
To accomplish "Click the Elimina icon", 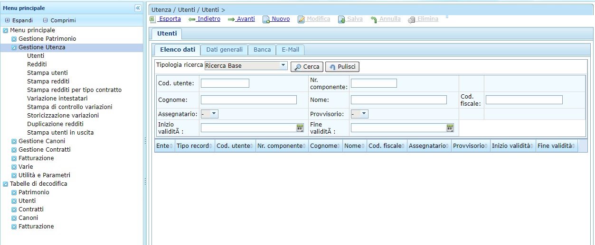I will coord(412,19).
